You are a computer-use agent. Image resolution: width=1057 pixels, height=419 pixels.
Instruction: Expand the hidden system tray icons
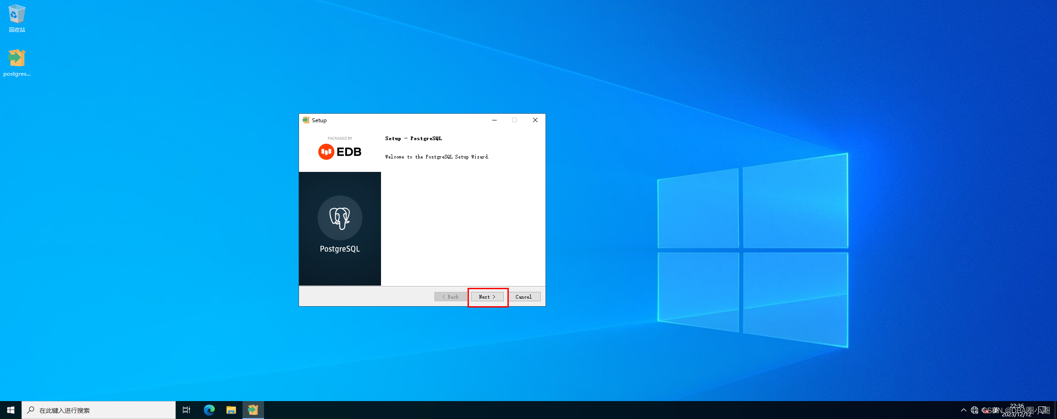tap(964, 410)
